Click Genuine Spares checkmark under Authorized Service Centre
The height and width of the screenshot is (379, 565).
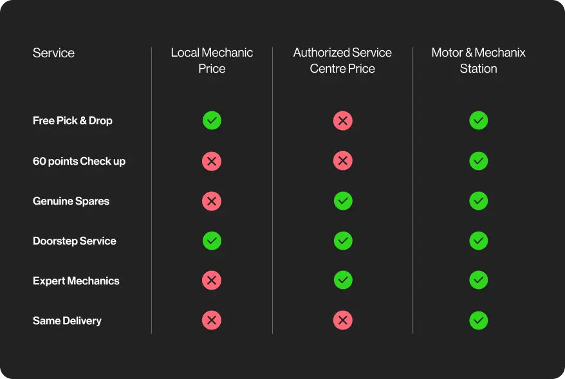(x=342, y=201)
